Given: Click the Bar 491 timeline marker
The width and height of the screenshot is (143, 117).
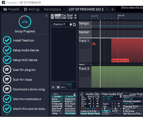Looking at the screenshot, I should 121,15.
